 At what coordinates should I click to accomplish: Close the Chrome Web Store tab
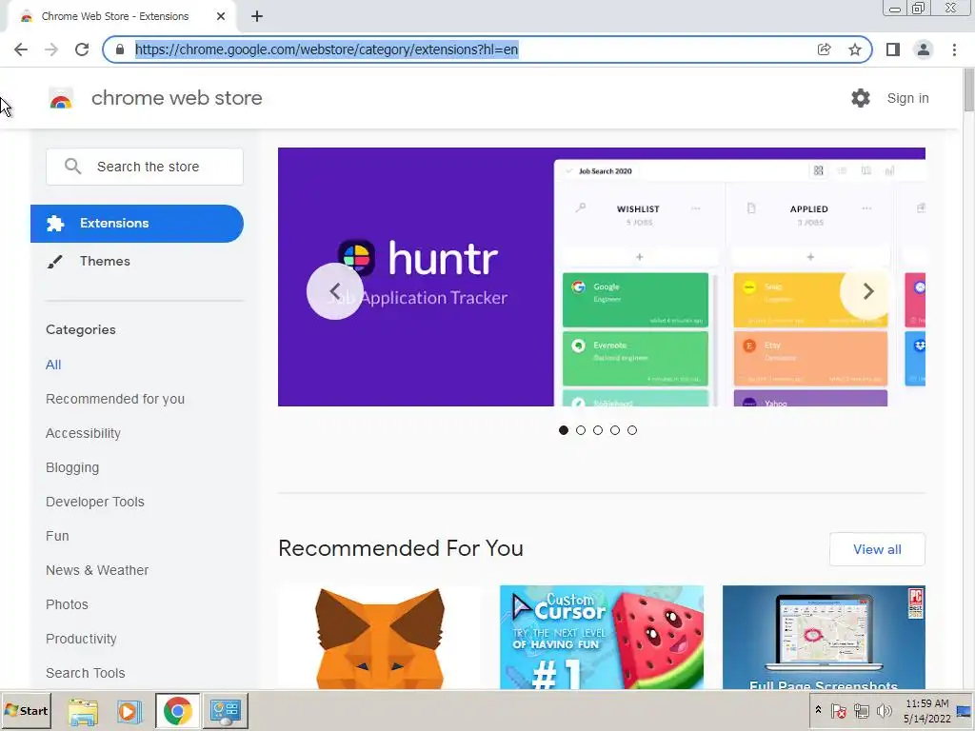coord(221,17)
